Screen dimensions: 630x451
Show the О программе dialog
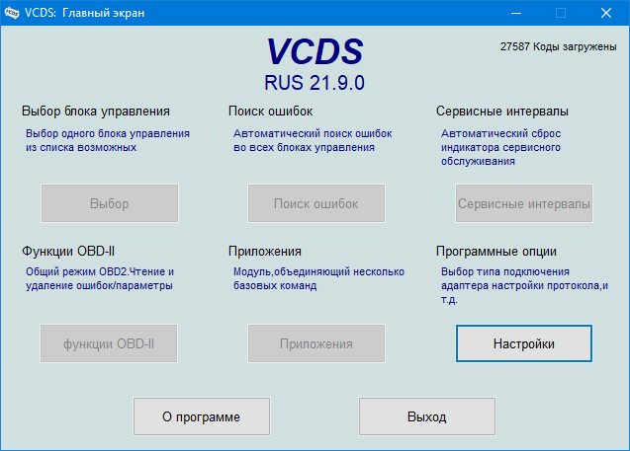click(202, 416)
